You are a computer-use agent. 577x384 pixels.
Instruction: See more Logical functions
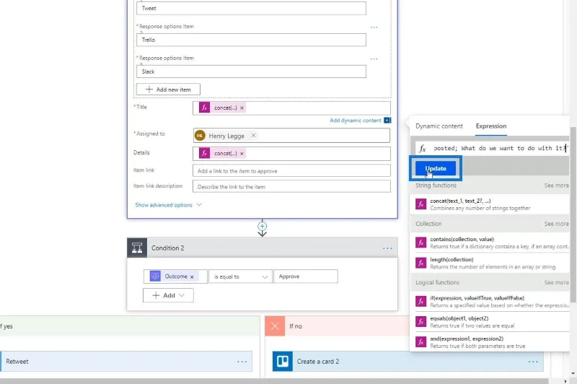point(556,282)
